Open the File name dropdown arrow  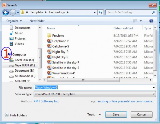point(154,88)
